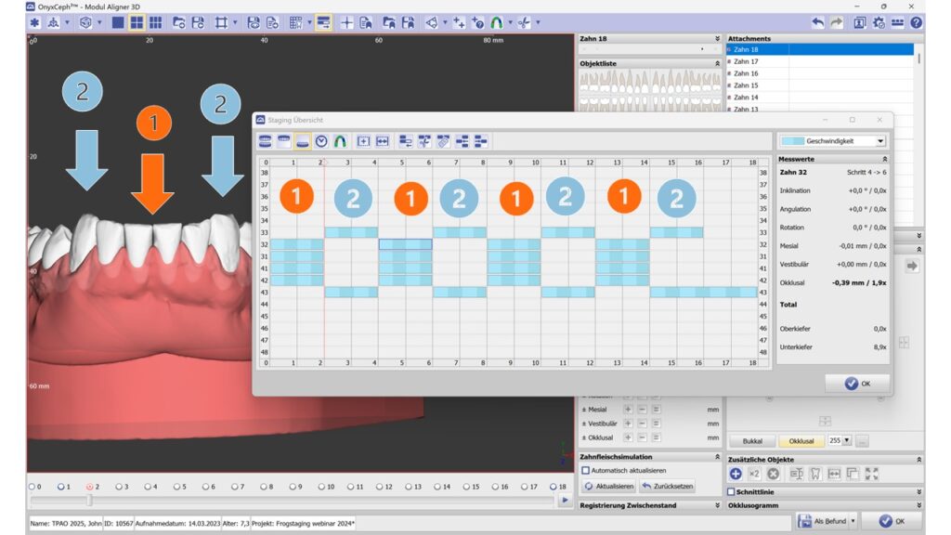Click the crosshair plus icon in main toolbar
951x535 pixels.
click(346, 22)
